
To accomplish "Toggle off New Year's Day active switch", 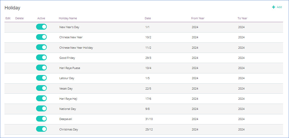I will point(41,27).
